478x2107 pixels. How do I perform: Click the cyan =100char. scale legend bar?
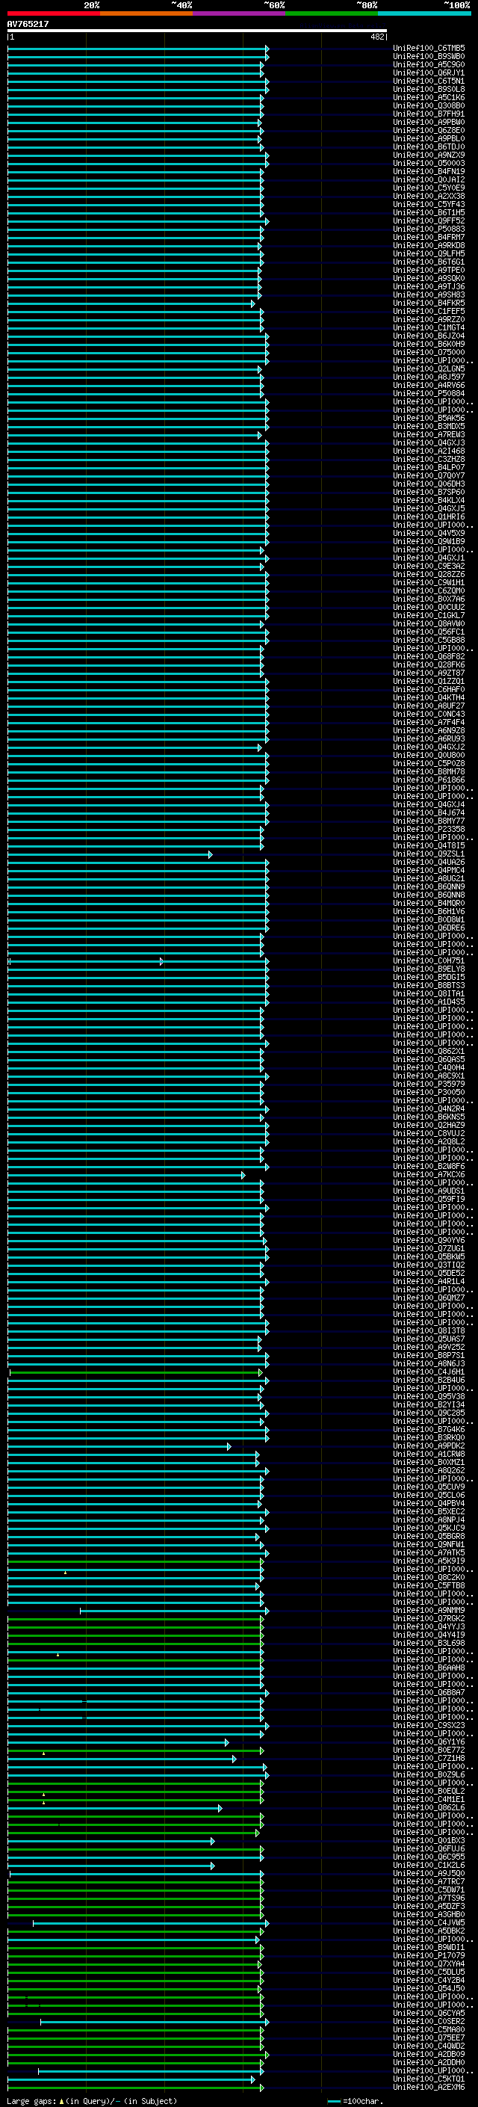(x=333, y=2100)
